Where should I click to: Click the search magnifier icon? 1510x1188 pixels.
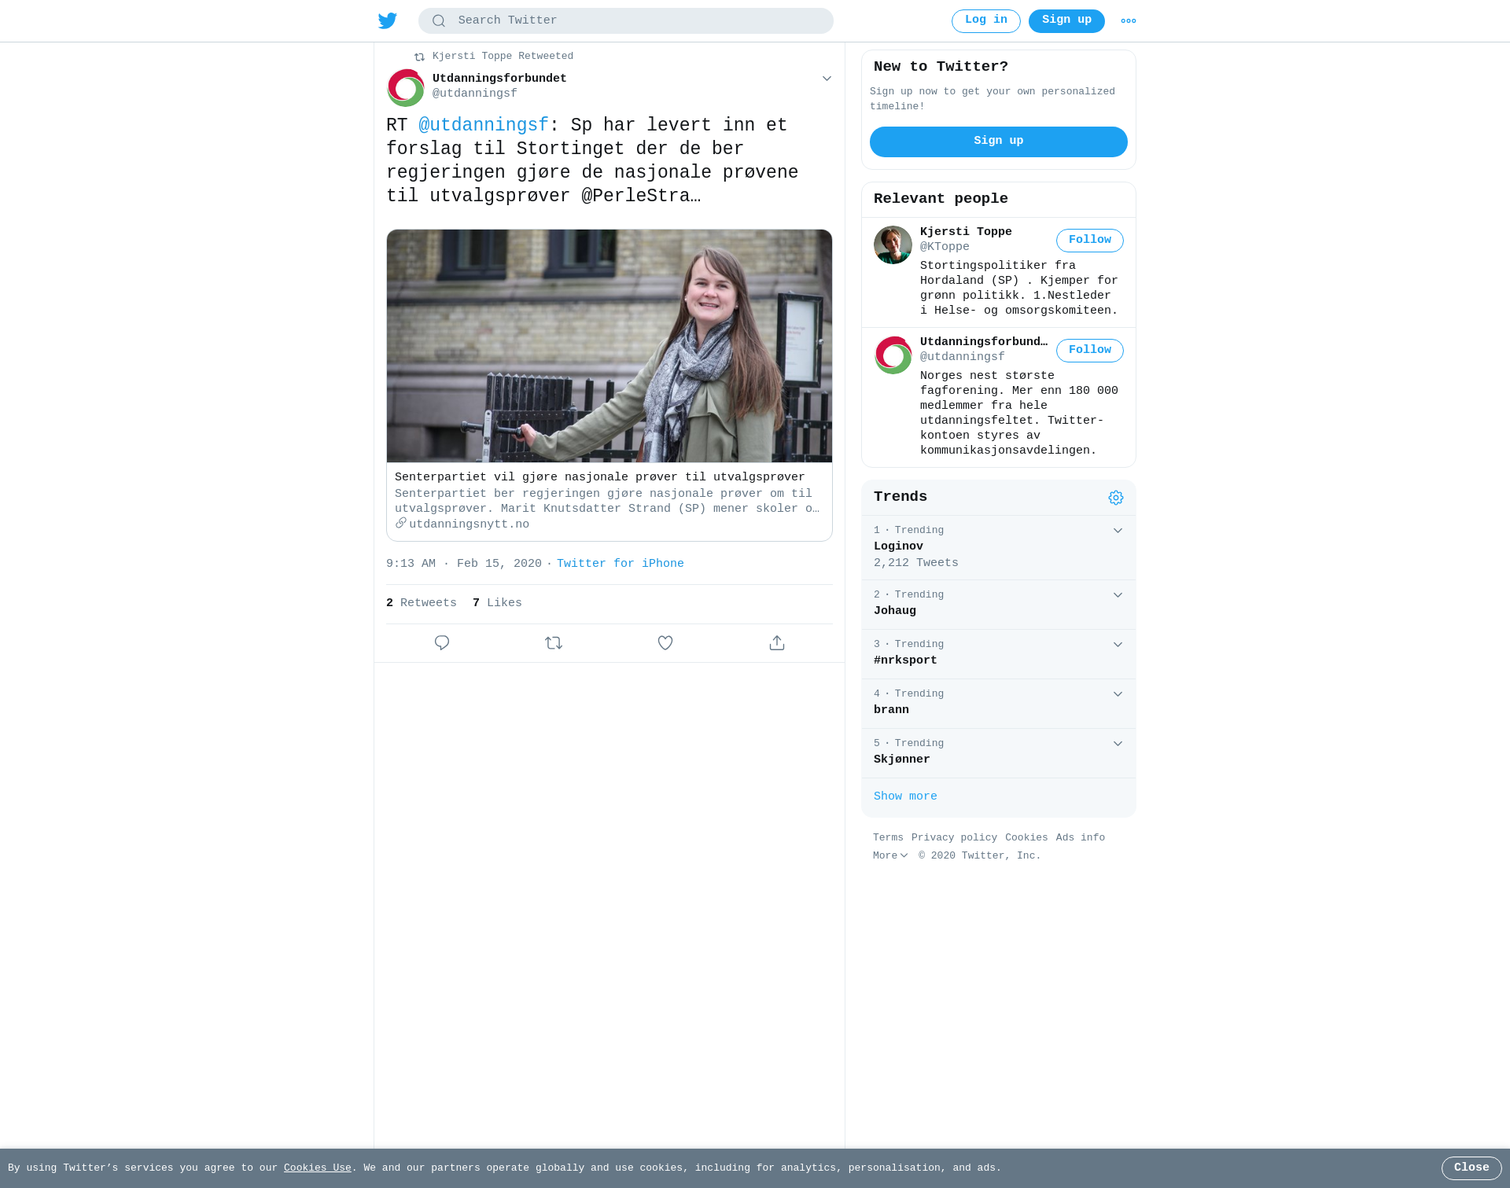(x=439, y=21)
